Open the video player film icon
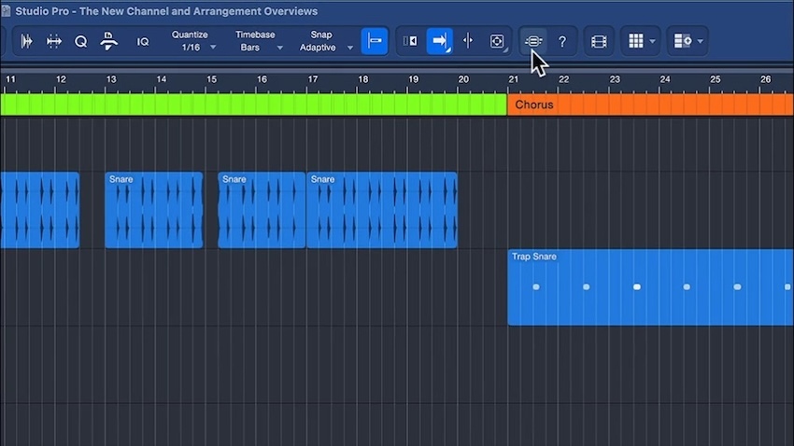The image size is (794, 446). tap(599, 41)
